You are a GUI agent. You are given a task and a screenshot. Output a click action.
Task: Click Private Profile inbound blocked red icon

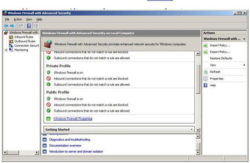coord(48,78)
